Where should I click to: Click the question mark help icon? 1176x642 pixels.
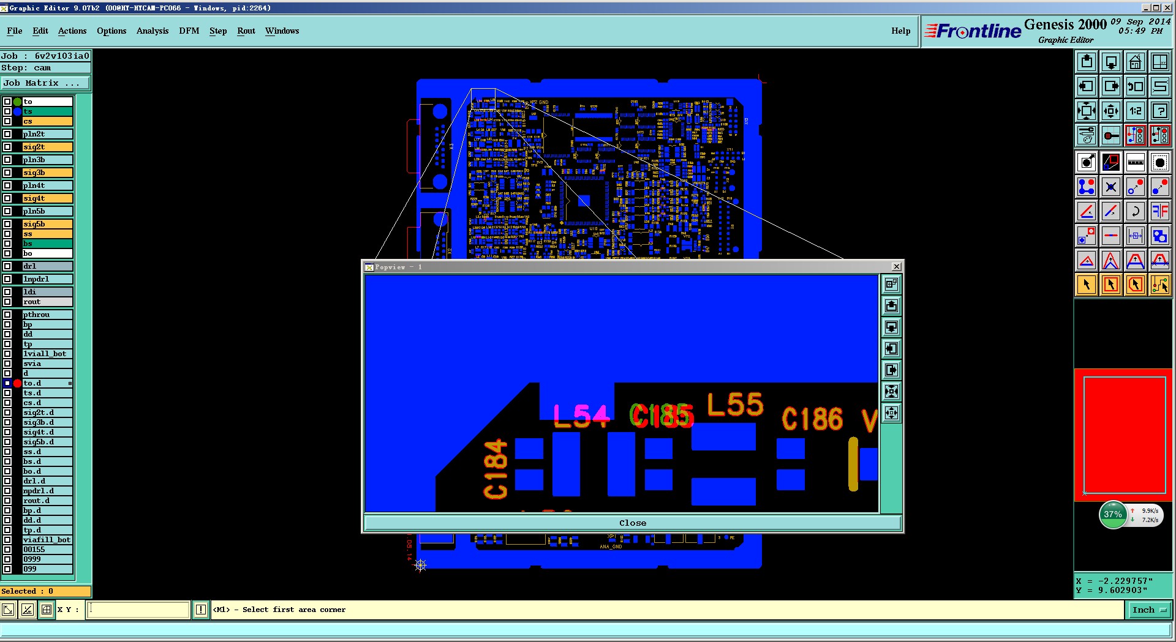click(1160, 111)
